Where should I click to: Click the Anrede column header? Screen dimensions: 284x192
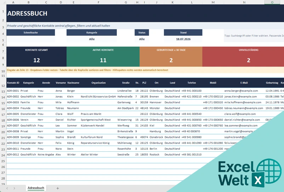46,83
